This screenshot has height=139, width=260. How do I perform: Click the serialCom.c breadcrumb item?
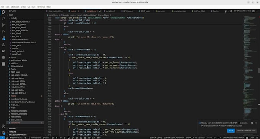(x=54, y=15)
